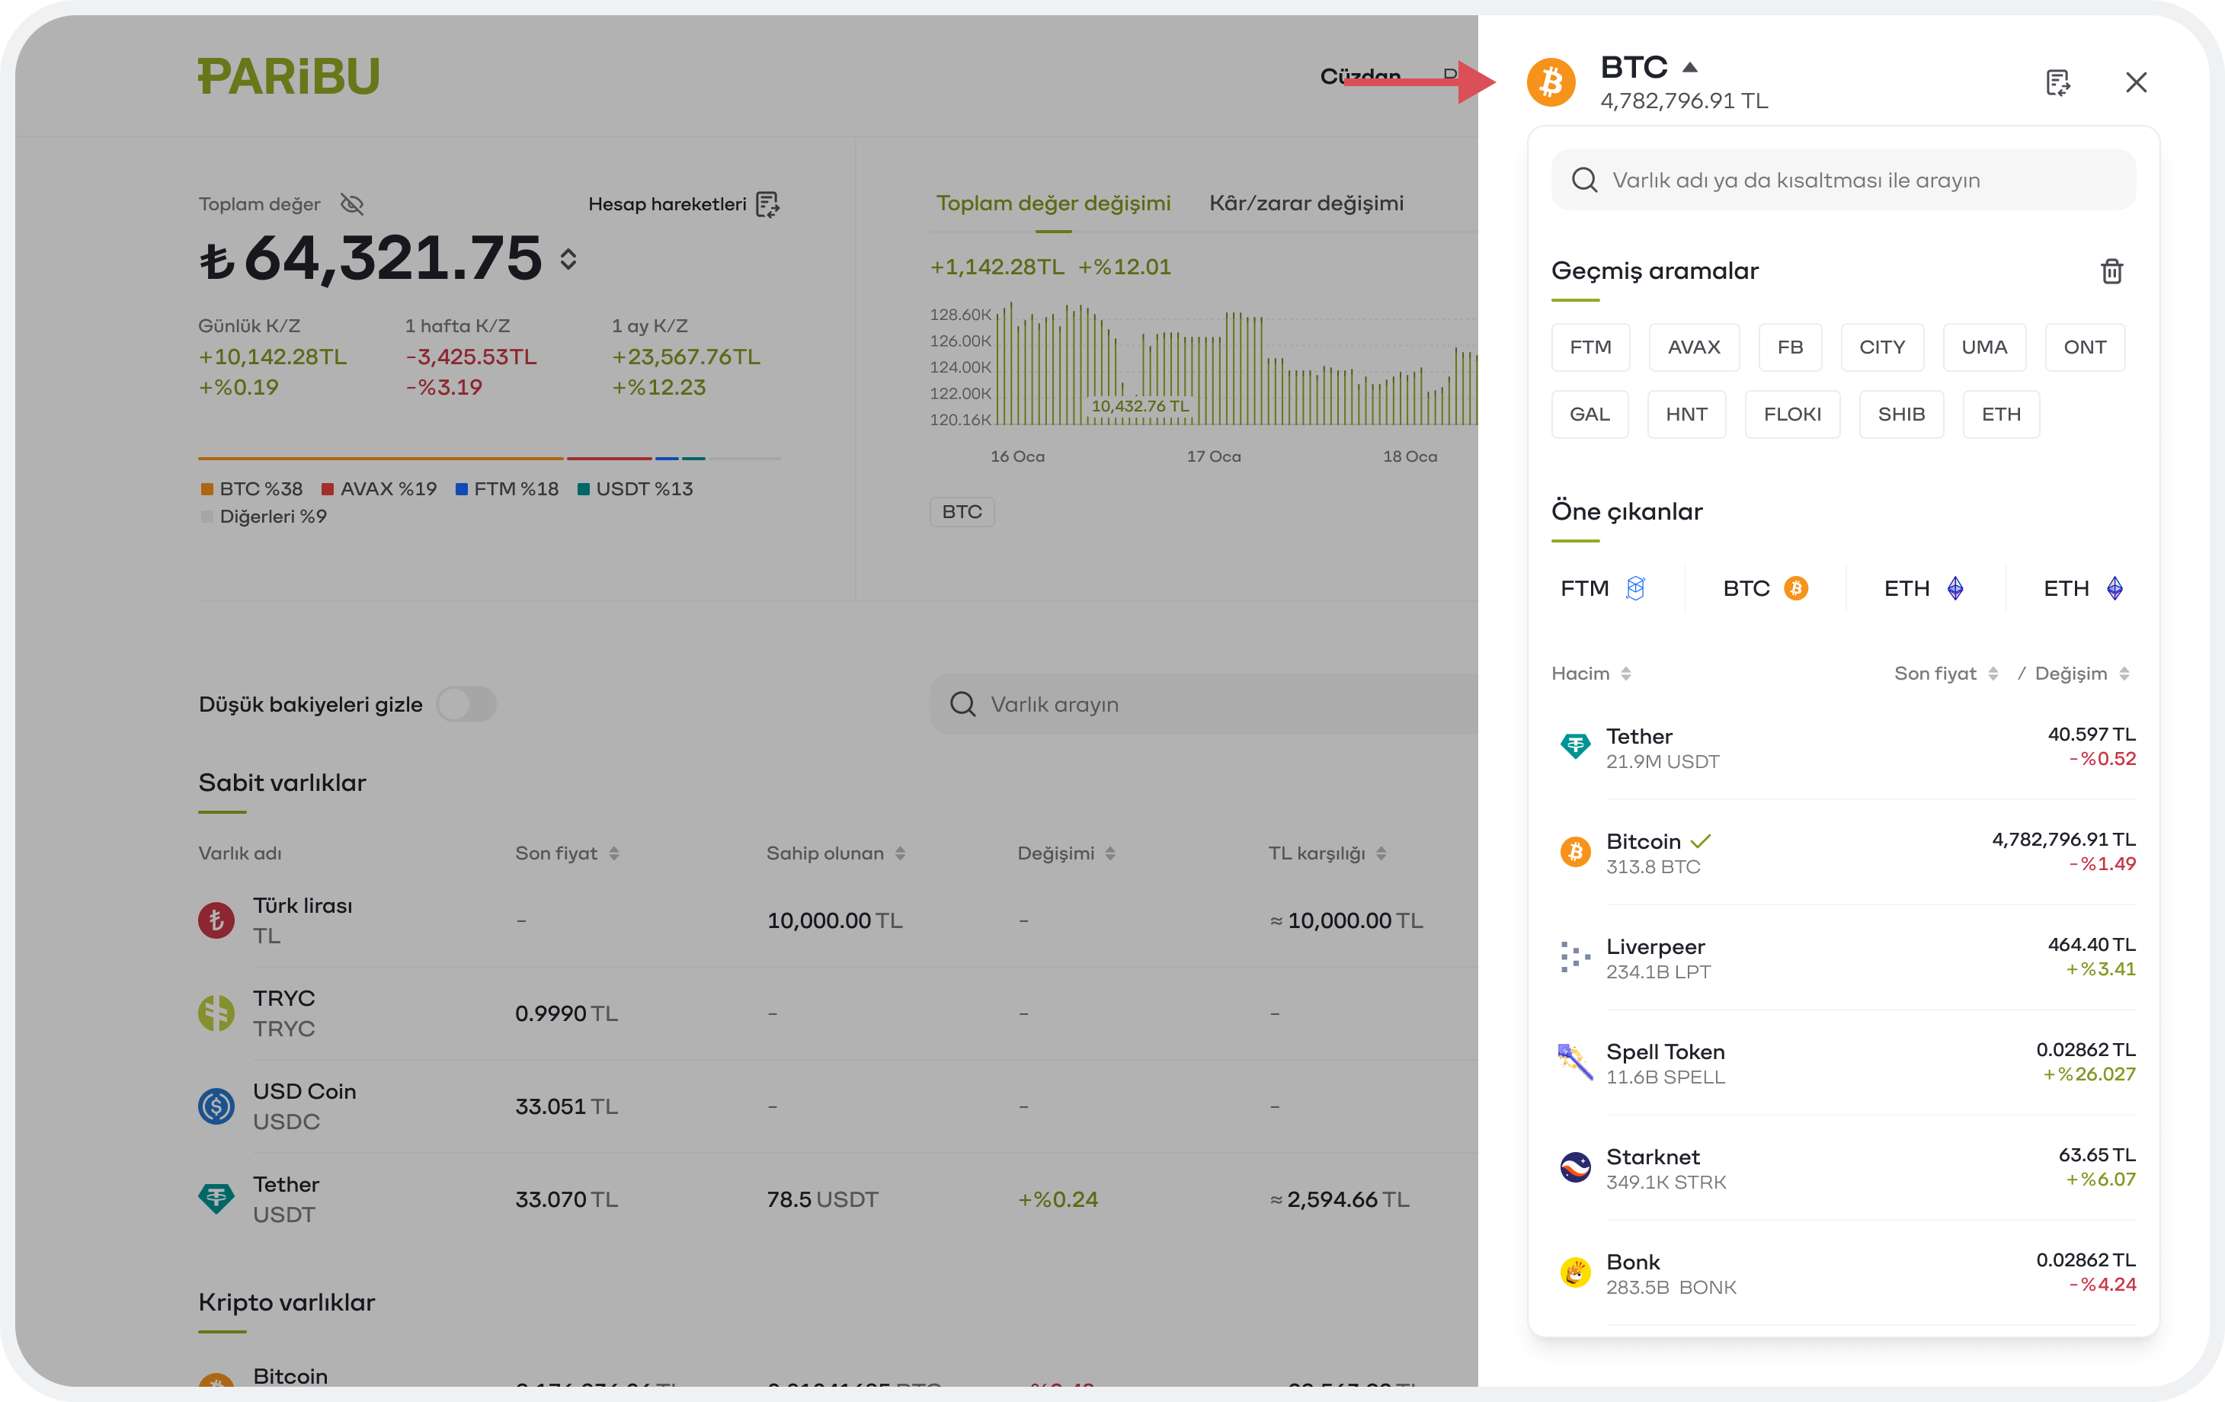Click the Bonk dog icon
Viewport: 2225px width, 1402px height.
click(1574, 1272)
